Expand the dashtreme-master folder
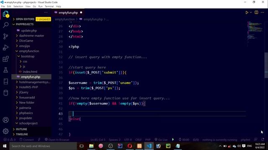This screenshot has height=150, width=268. (31, 35)
